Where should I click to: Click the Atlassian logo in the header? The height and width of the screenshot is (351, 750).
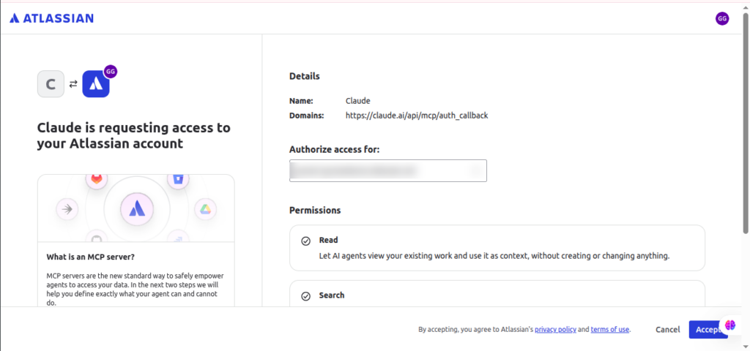(x=52, y=18)
